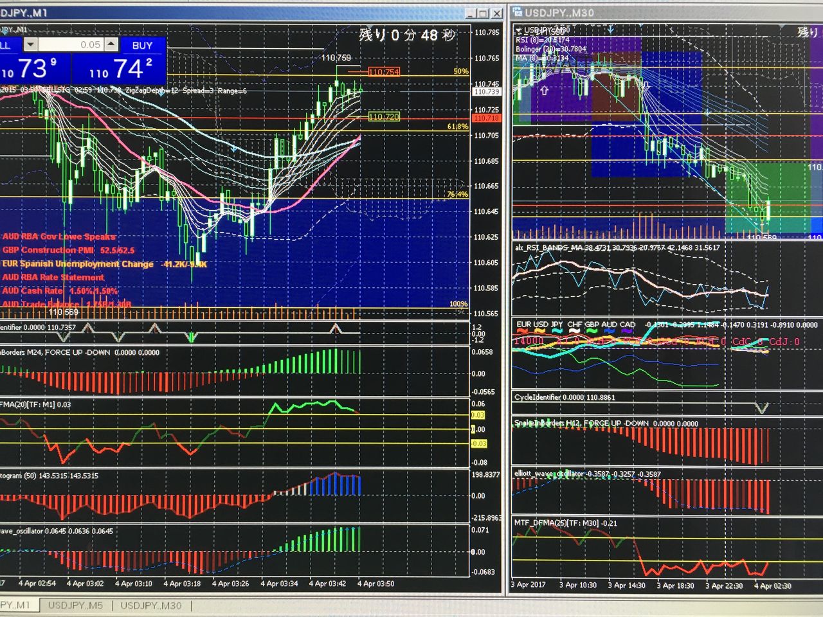Screen dimensions: 823x617
Task: Decrease the lot volume with the down arrow
Action: pyautogui.click(x=30, y=44)
